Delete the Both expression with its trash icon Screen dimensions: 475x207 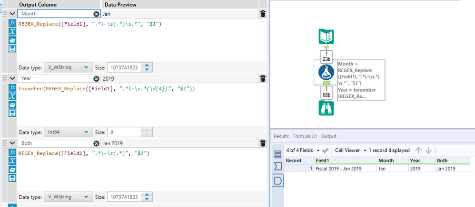[263, 143]
